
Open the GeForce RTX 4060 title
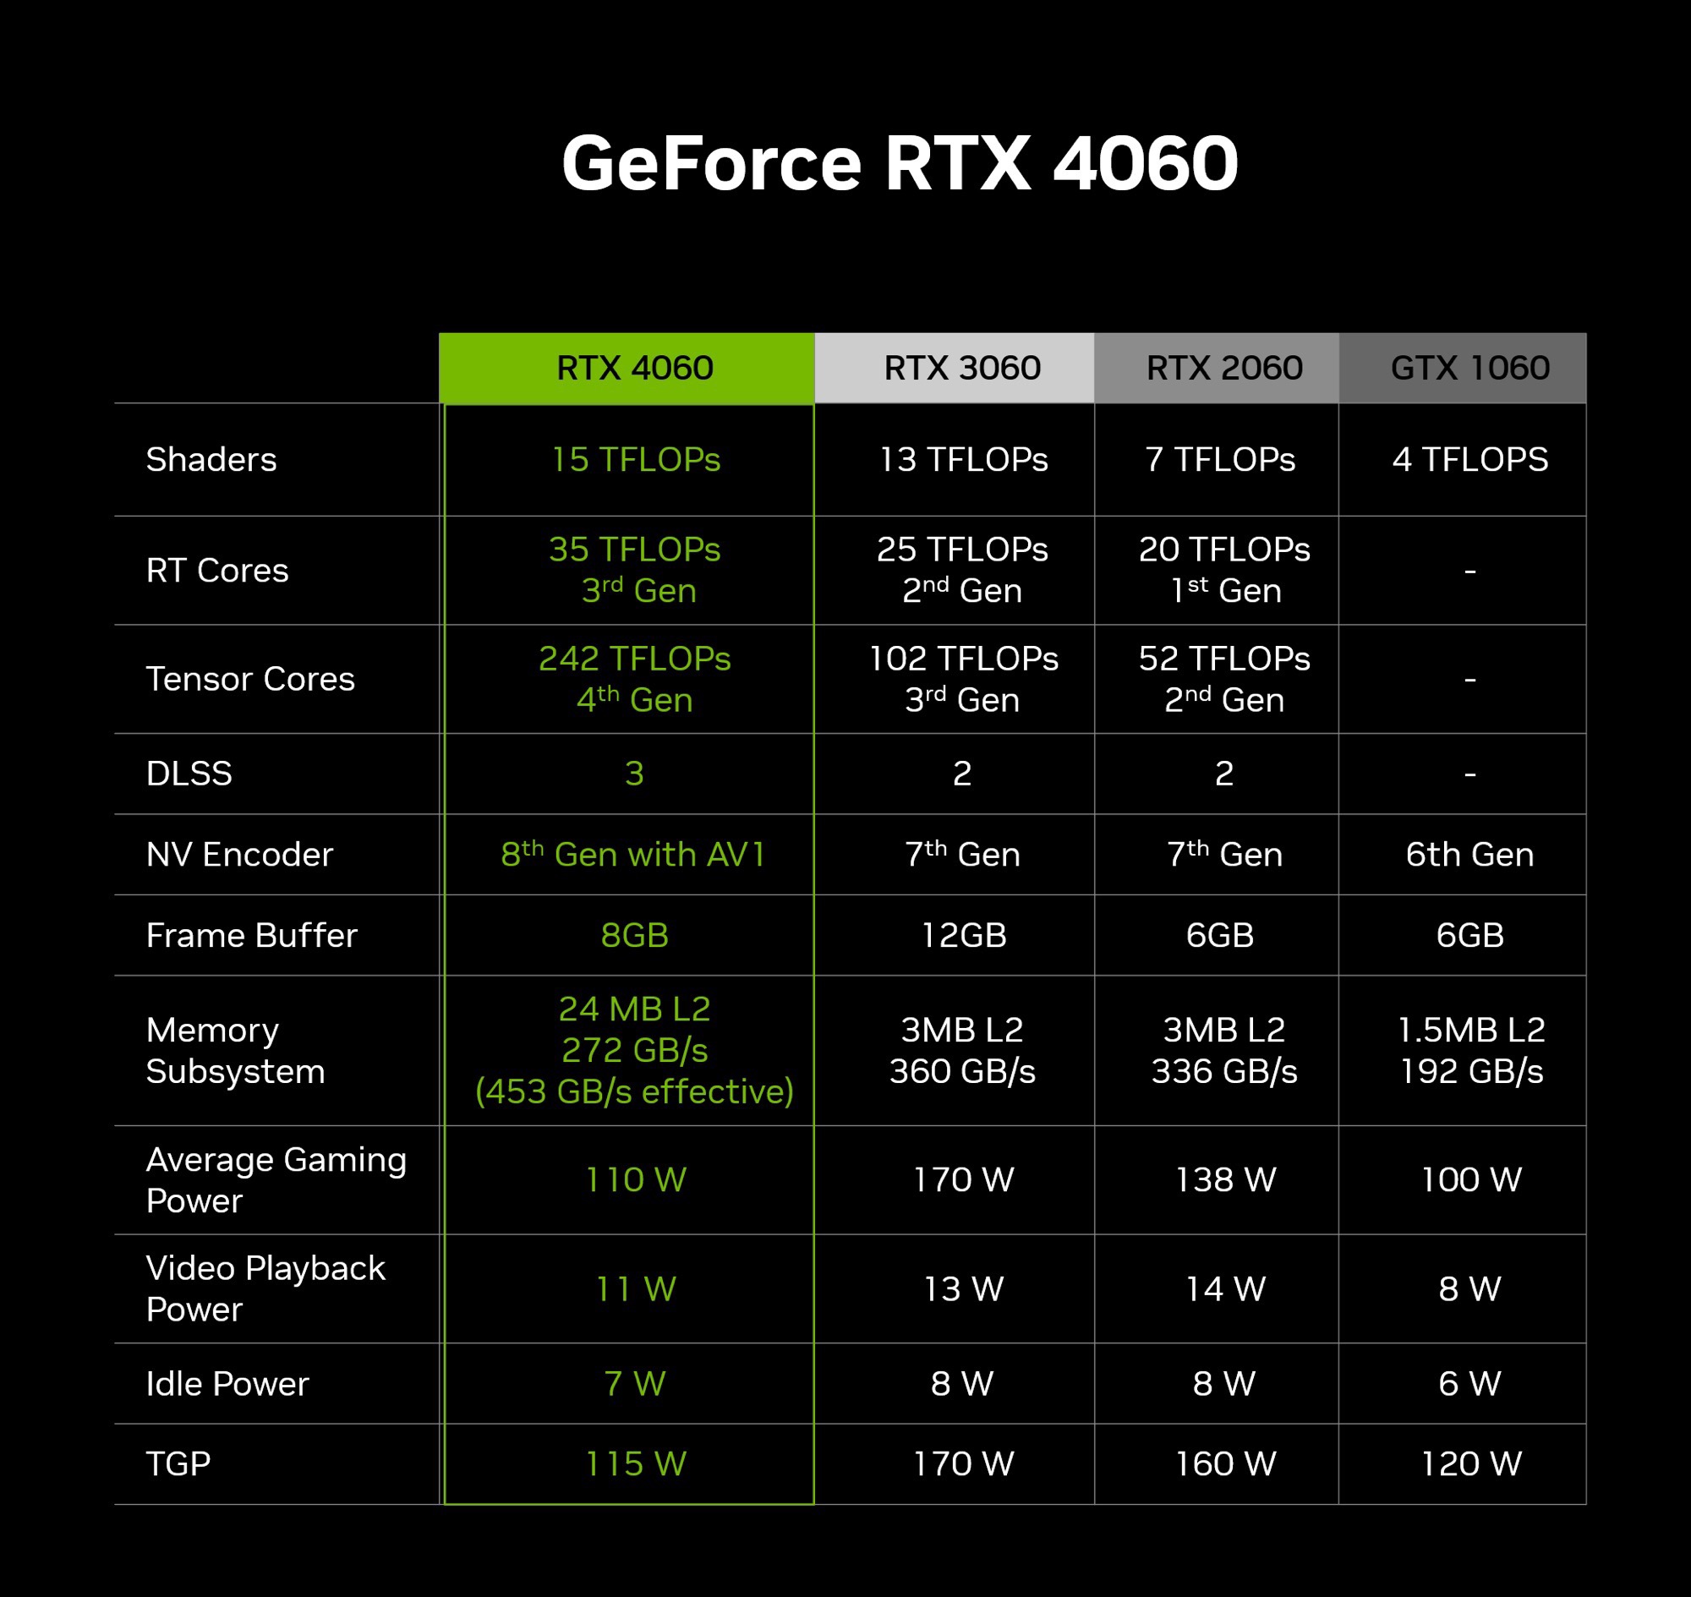click(845, 111)
